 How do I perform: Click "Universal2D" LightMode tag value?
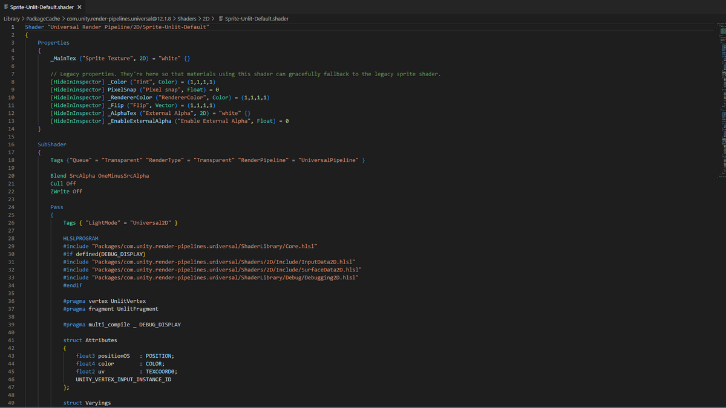(150, 223)
